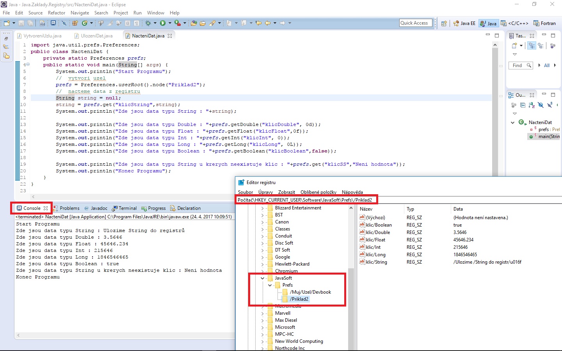Toggle Show Whitespace Characters in toolbar
This screenshot has width=562, height=351.
pyautogui.click(x=137, y=23)
